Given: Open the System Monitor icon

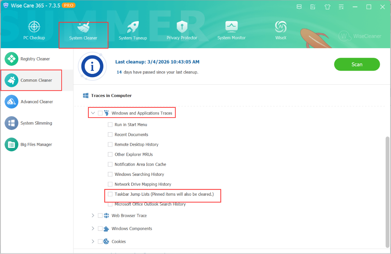Looking at the screenshot, I should [x=231, y=27].
